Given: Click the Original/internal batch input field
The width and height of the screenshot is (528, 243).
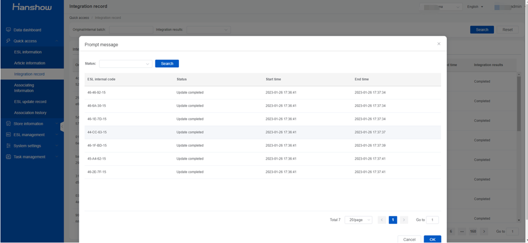Looking at the screenshot, I should [x=131, y=29].
